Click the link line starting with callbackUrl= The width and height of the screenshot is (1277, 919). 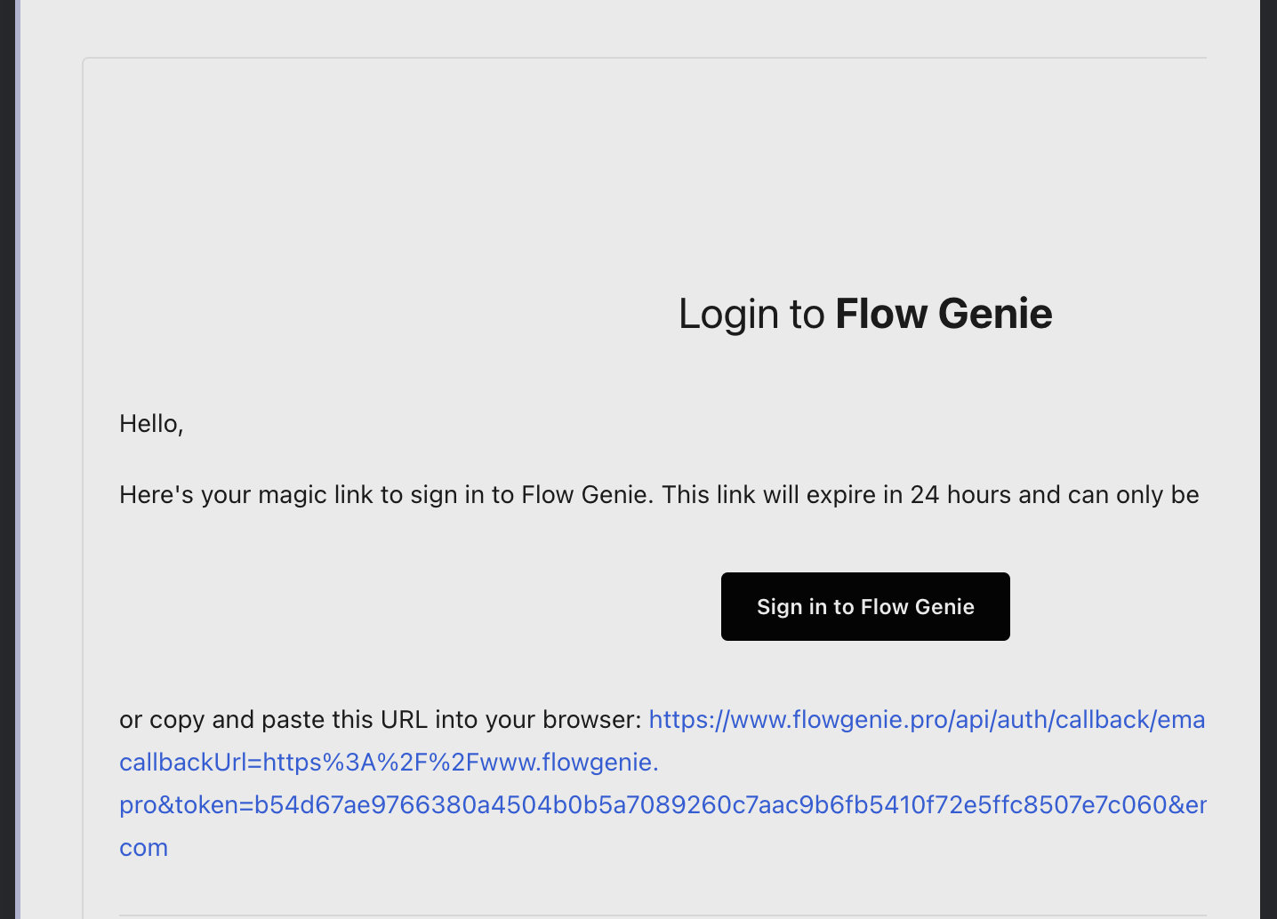389,762
